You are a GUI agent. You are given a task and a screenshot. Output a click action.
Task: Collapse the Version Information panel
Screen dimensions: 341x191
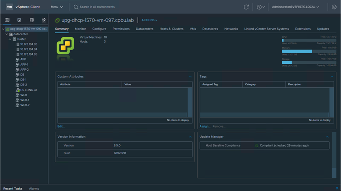pos(190,137)
